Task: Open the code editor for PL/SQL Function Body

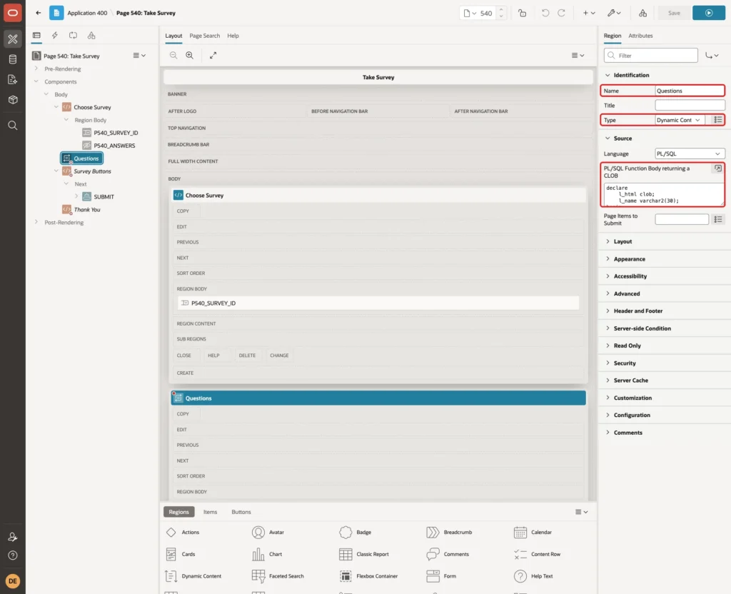Action: click(x=718, y=168)
